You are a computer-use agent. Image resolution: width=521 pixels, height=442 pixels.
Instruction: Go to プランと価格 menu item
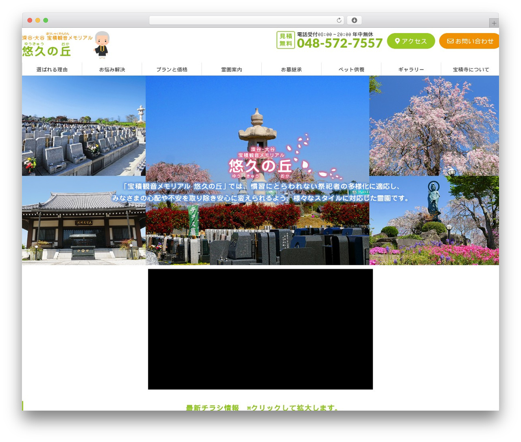tap(172, 69)
